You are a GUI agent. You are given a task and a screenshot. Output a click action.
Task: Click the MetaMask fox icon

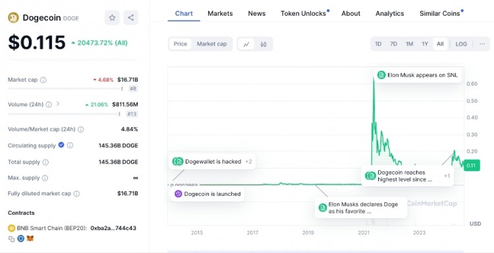30,239
